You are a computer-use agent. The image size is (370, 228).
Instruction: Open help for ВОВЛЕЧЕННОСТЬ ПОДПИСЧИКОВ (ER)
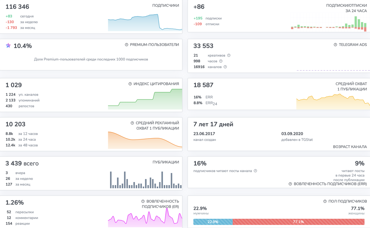click(x=143, y=201)
